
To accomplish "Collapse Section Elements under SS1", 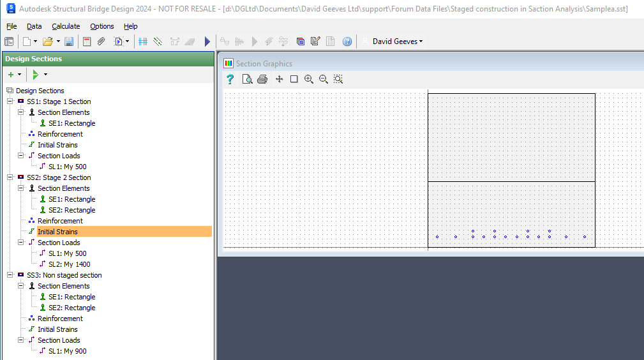I will [x=21, y=112].
